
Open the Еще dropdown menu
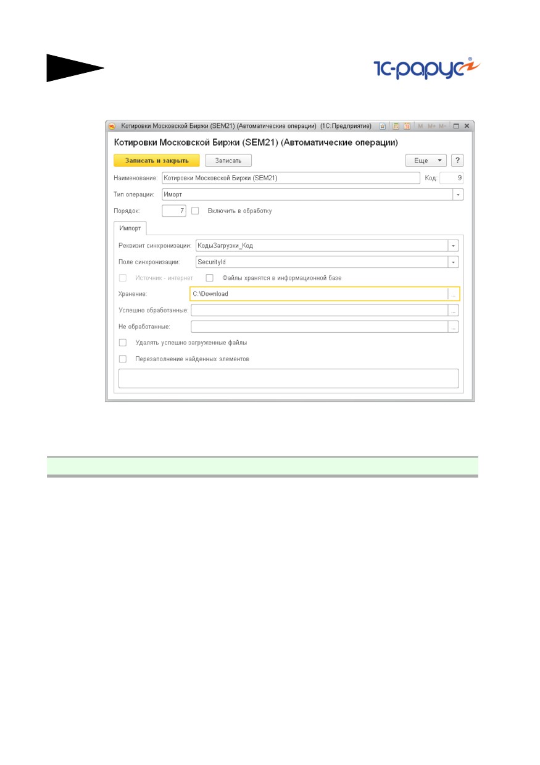coord(426,161)
